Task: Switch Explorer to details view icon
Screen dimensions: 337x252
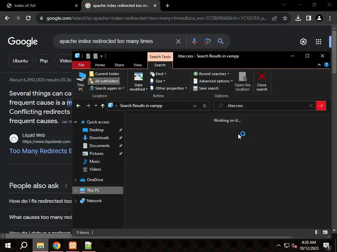Action: (318, 232)
